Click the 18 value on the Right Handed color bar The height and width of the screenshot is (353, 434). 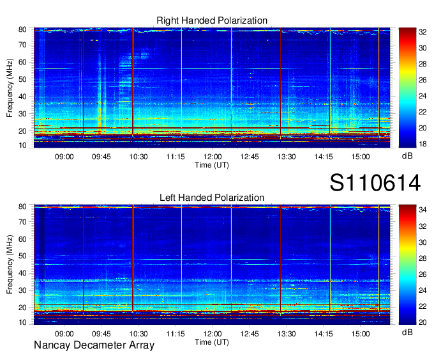tap(423, 144)
